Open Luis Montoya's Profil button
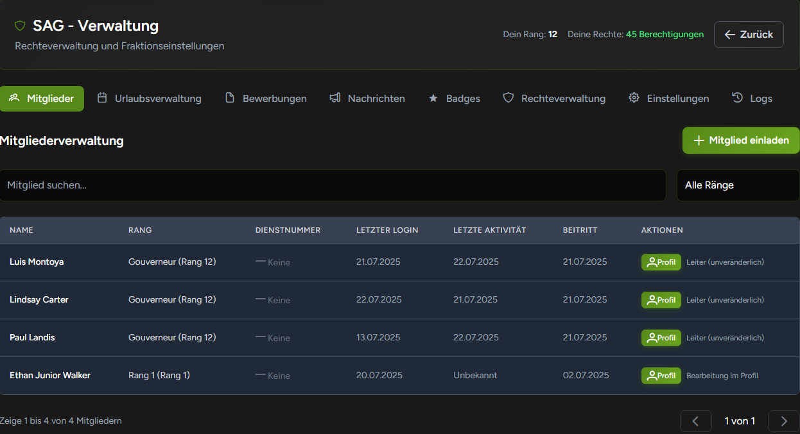800x434 pixels. click(x=661, y=262)
